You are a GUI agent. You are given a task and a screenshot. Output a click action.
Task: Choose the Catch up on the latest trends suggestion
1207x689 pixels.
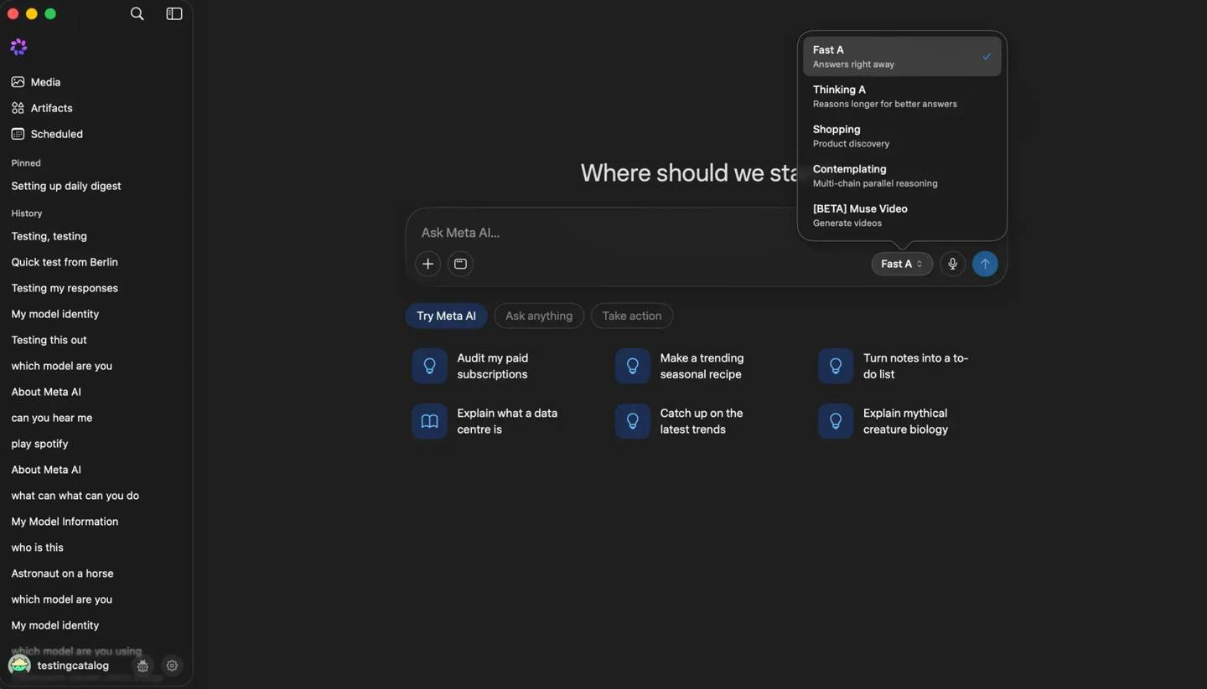[702, 421]
